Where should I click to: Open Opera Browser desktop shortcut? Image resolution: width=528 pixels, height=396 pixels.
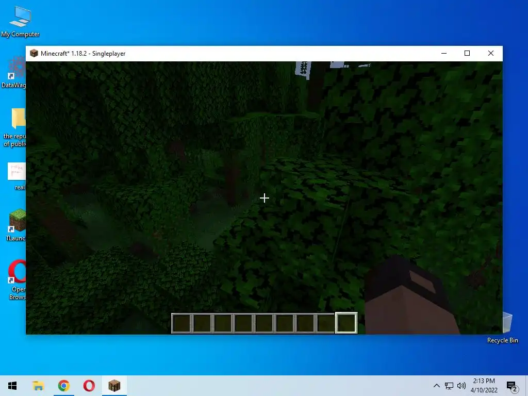click(17, 279)
